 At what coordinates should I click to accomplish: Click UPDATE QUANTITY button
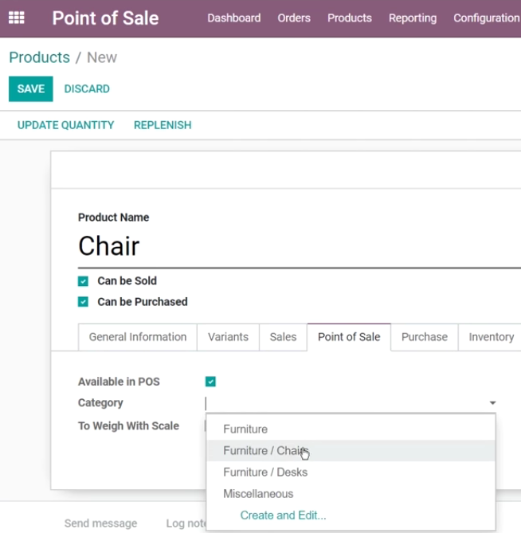pos(65,125)
